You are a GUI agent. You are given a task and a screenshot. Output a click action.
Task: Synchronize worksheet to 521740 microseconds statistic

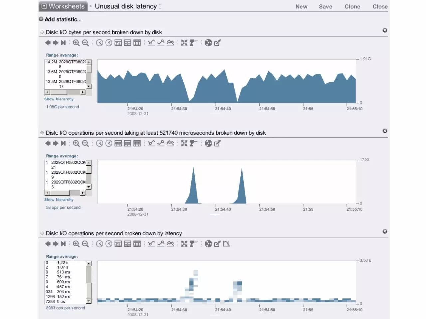184,143
